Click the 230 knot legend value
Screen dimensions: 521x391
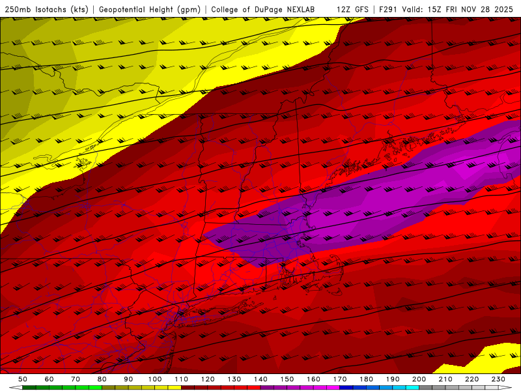click(x=498, y=379)
